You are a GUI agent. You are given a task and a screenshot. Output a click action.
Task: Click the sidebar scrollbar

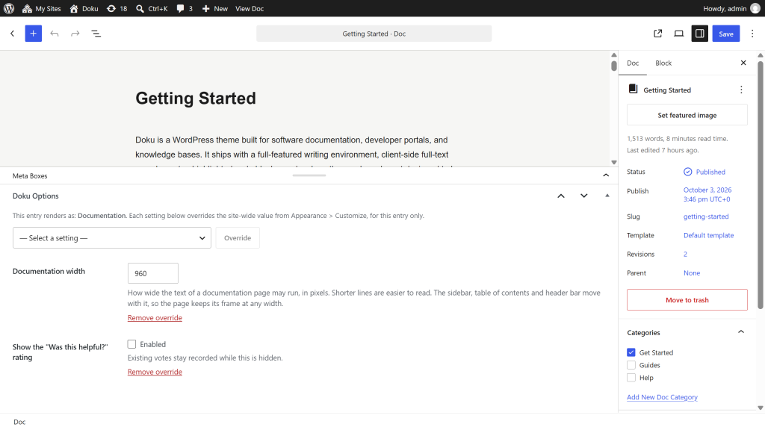pos(760,184)
